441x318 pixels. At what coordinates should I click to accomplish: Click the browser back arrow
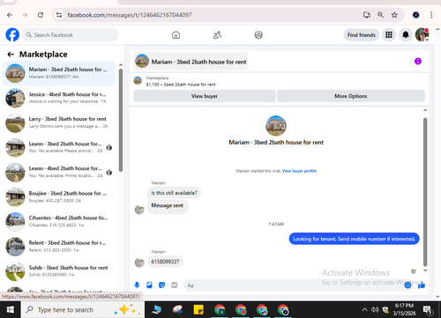tap(10, 15)
